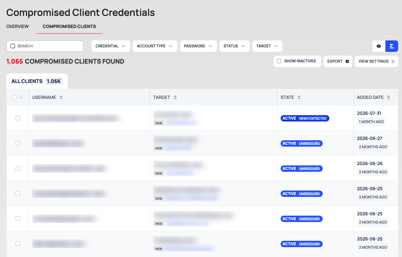Select the All Clients 1.06K tab
This screenshot has width=402, height=257.
tap(37, 81)
